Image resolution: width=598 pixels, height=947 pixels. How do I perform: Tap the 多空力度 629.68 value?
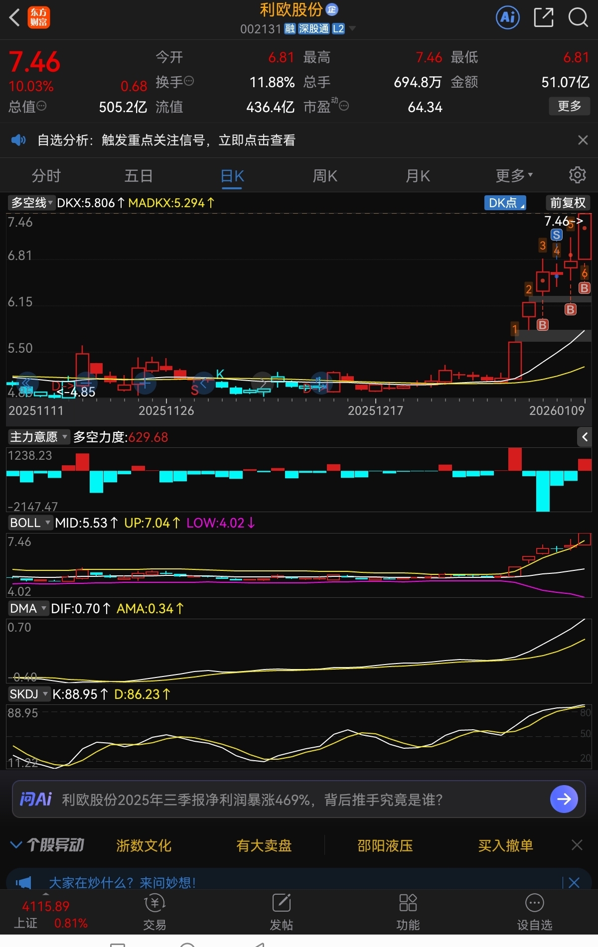tap(148, 437)
